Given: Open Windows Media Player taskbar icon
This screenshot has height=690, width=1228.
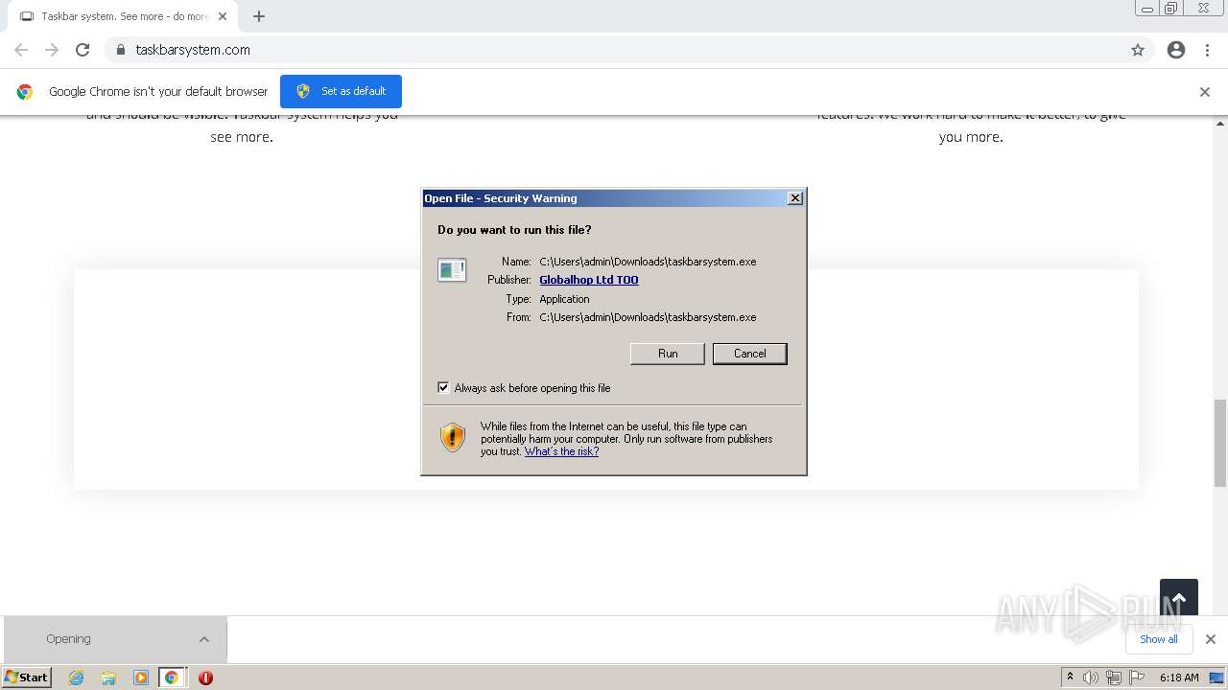Looking at the screenshot, I should tap(140, 678).
